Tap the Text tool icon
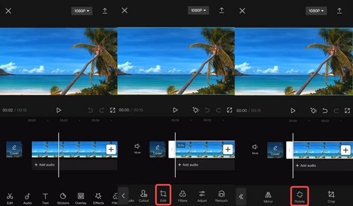This screenshot has width=353, height=206. pos(45,196)
